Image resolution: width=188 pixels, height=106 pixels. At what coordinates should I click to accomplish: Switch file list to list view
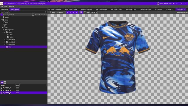[x=2, y=82]
